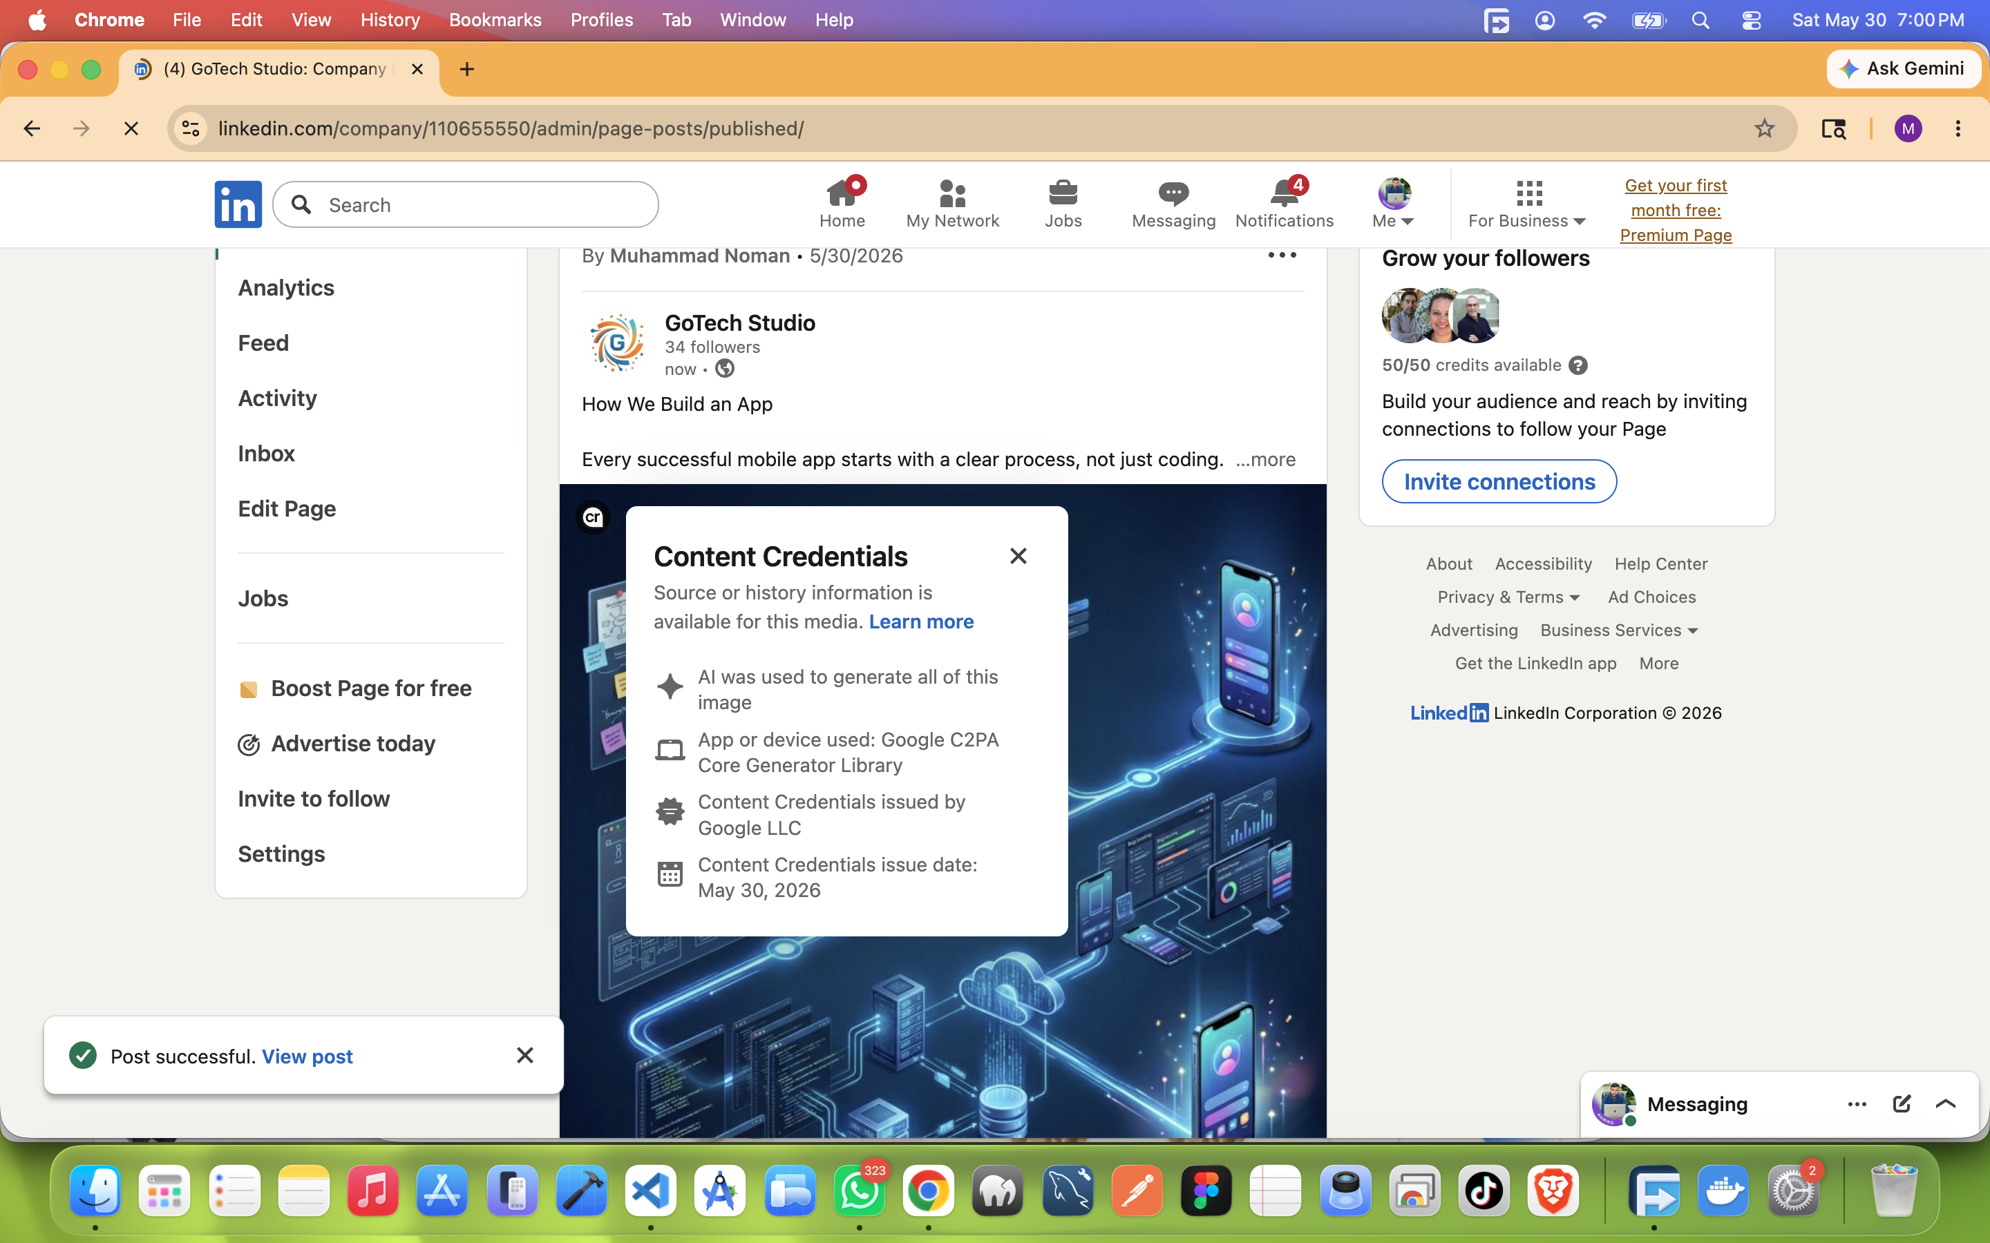This screenshot has height=1243, width=1990.
Task: Open Activity in admin sidebar
Action: tap(277, 398)
